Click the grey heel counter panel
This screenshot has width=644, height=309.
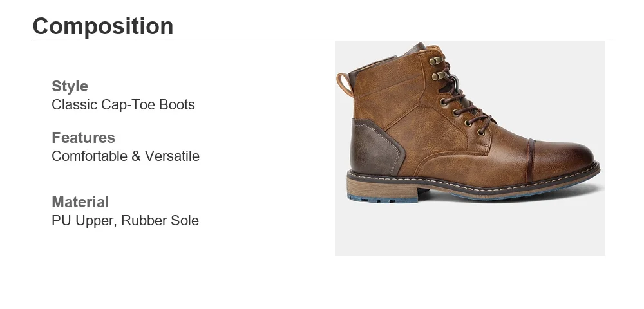(375, 147)
